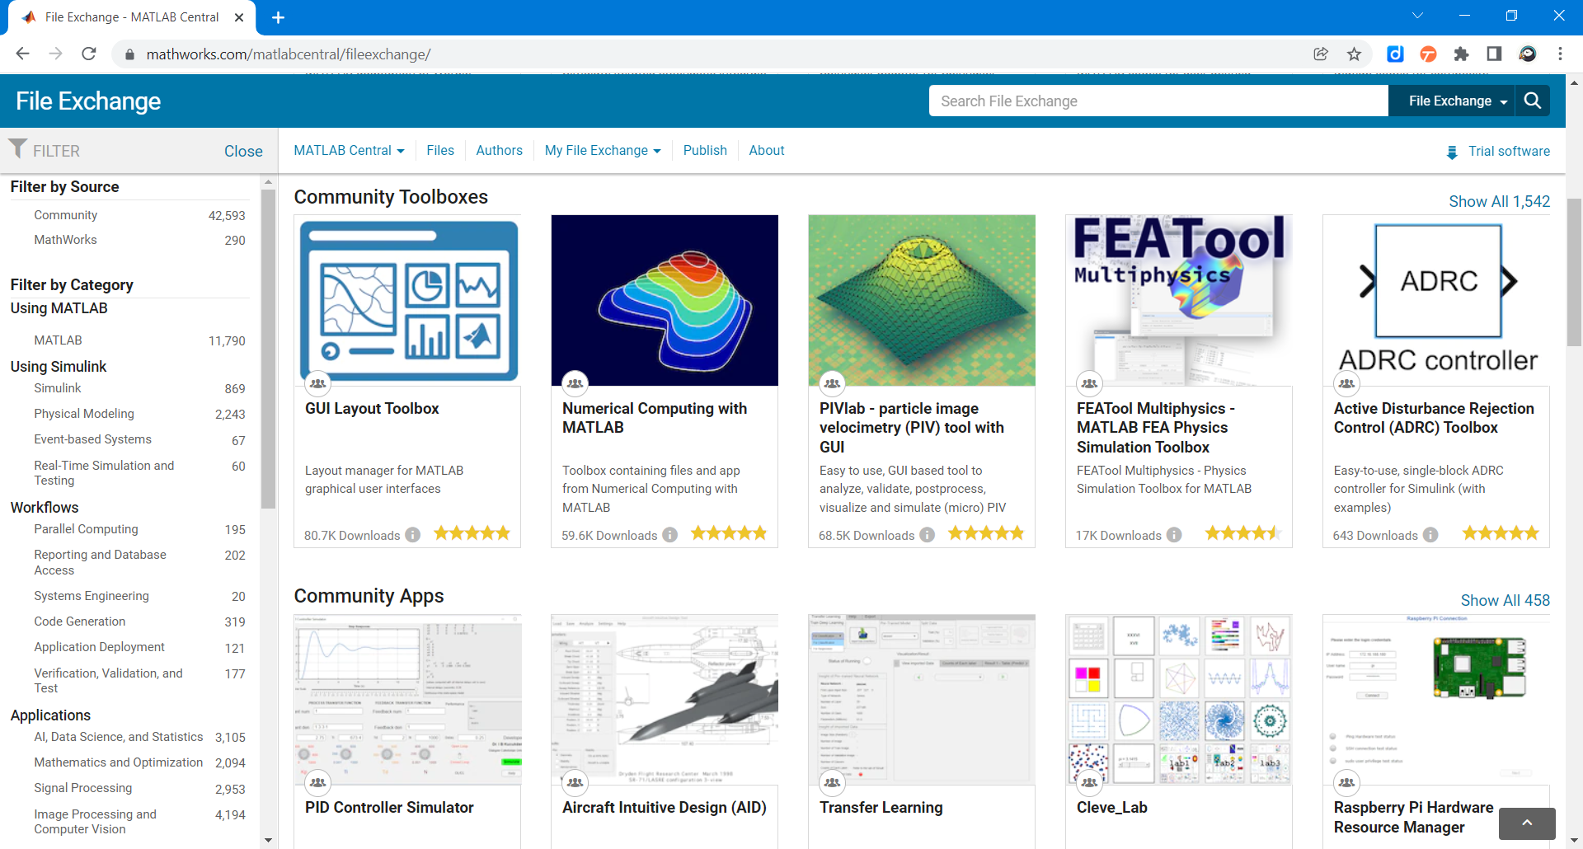Click community badge on PIVlab card
Viewport: 1583px width, 849px height.
click(832, 383)
